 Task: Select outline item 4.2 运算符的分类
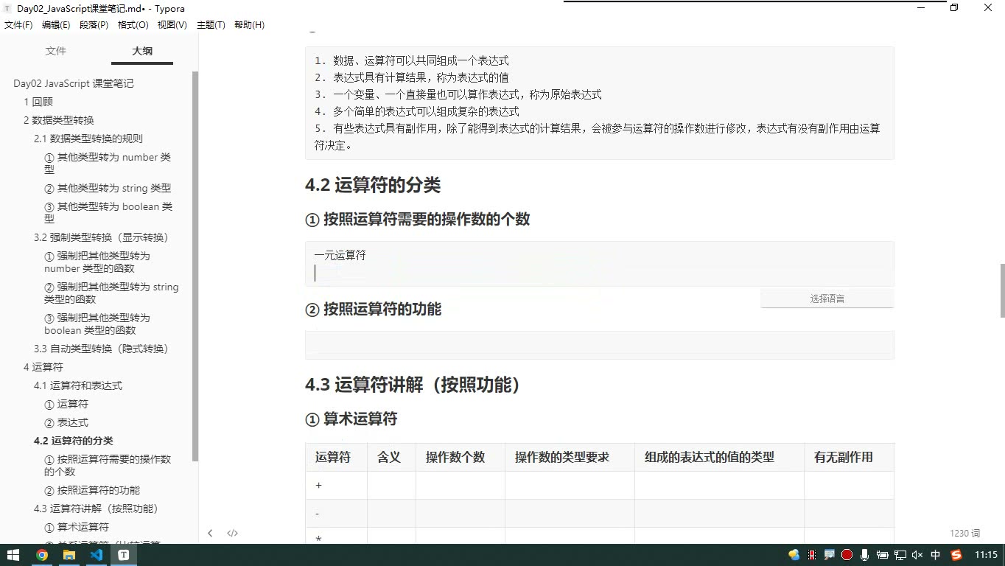click(74, 441)
